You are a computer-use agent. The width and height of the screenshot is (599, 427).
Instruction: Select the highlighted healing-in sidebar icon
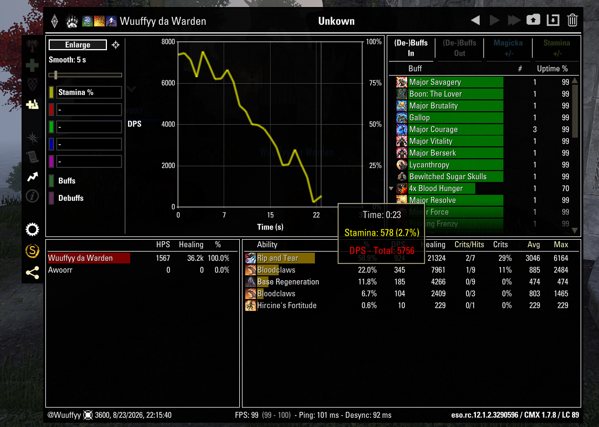pos(32,104)
